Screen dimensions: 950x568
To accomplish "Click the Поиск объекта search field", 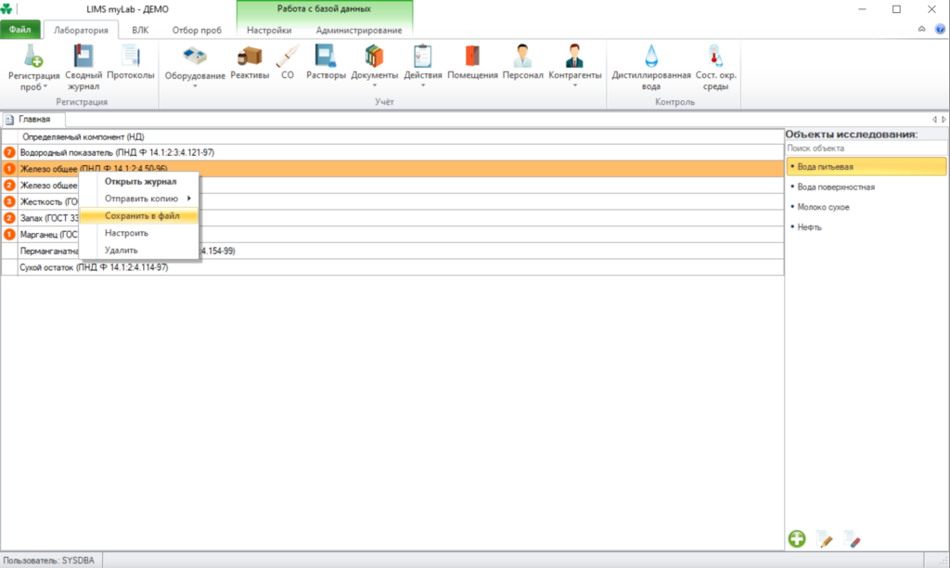I will (x=866, y=148).
